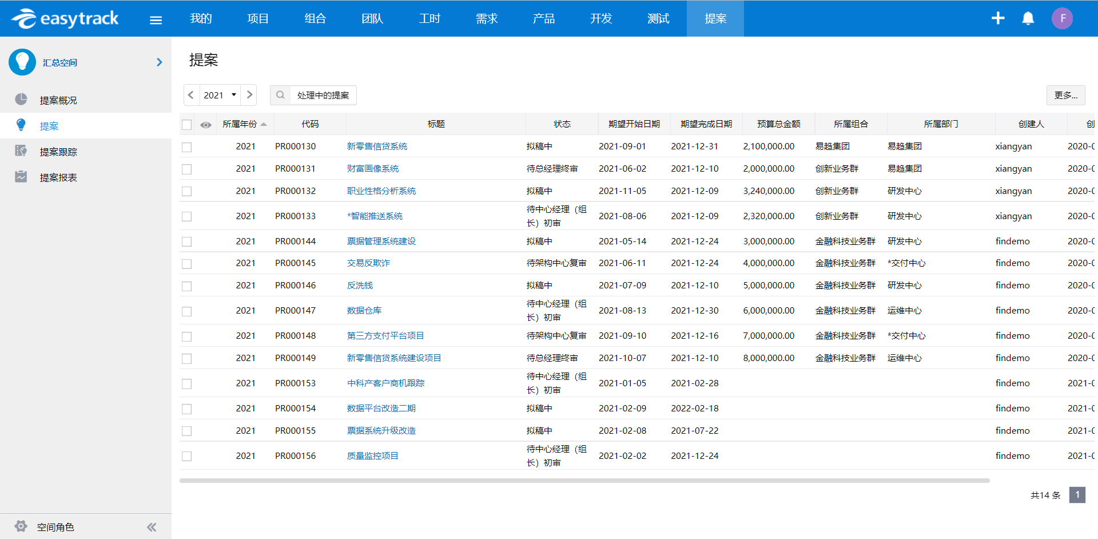Open the 项目 top menu
The width and height of the screenshot is (1098, 539).
pos(258,18)
